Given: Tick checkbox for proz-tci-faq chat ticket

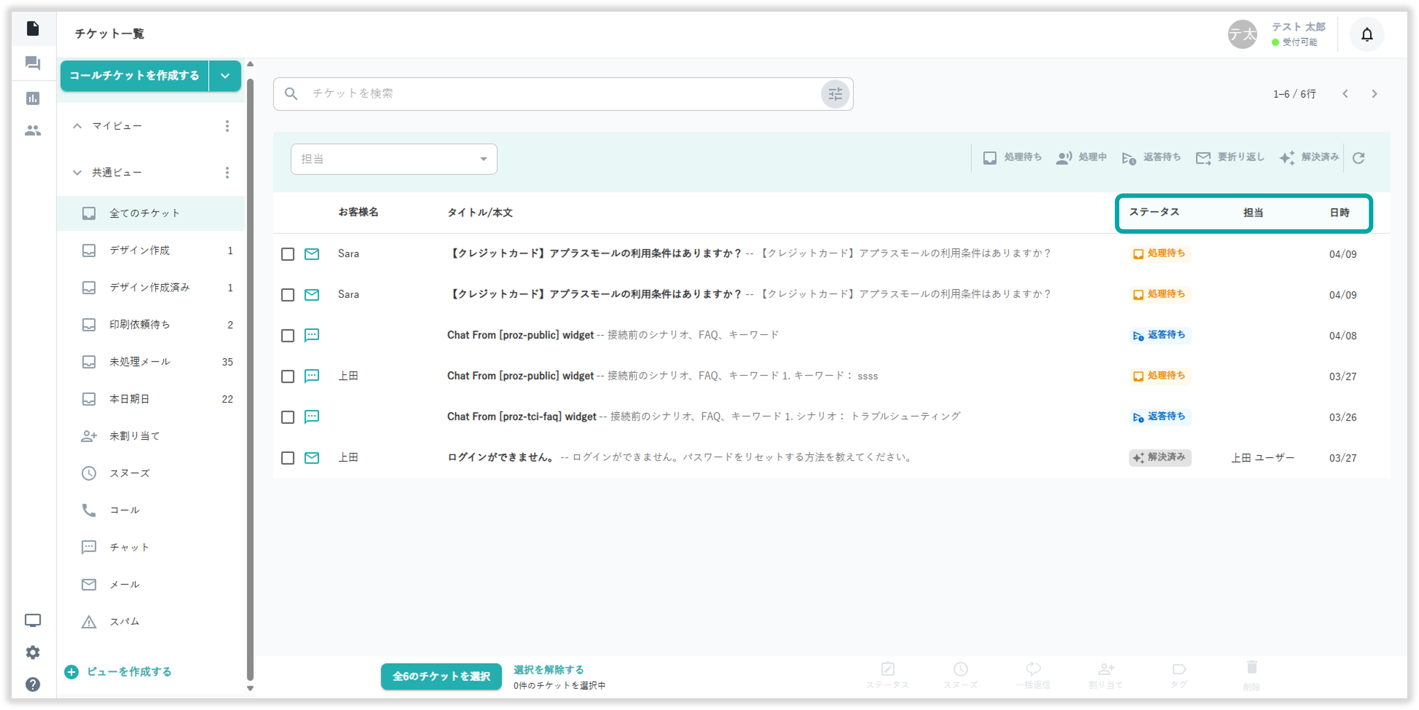Looking at the screenshot, I should click(x=288, y=417).
